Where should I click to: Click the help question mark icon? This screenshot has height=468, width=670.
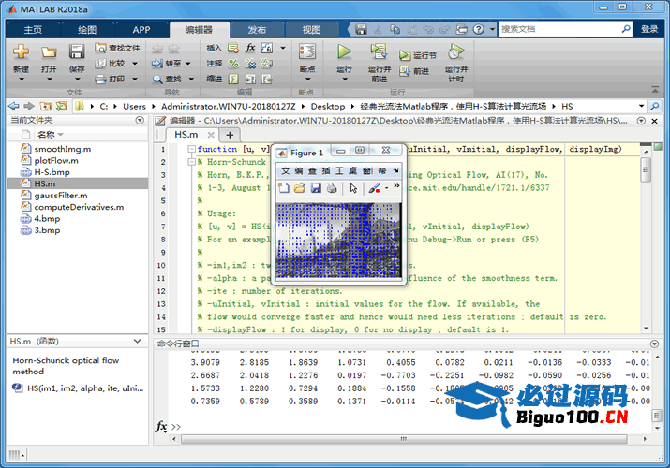(479, 29)
